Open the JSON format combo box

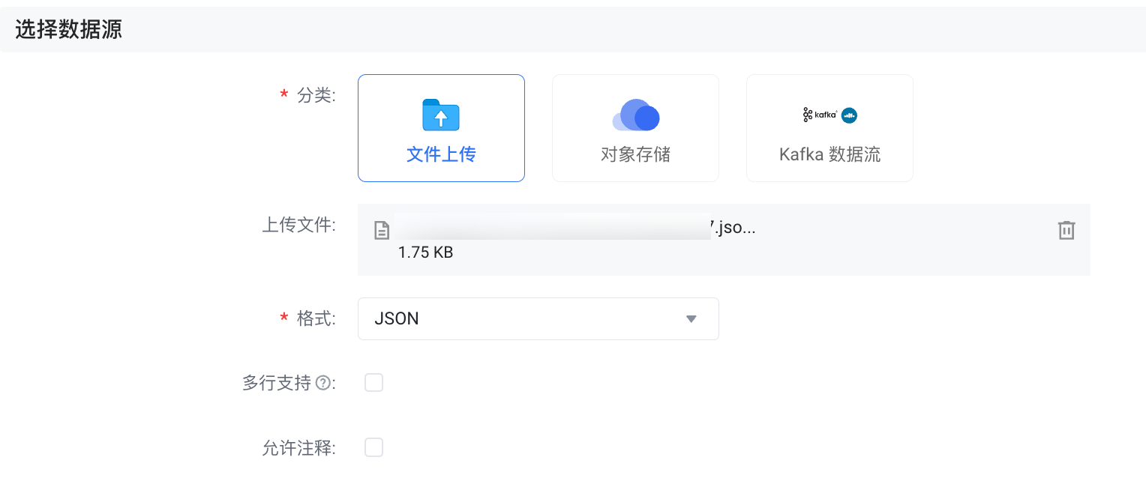(x=525, y=319)
